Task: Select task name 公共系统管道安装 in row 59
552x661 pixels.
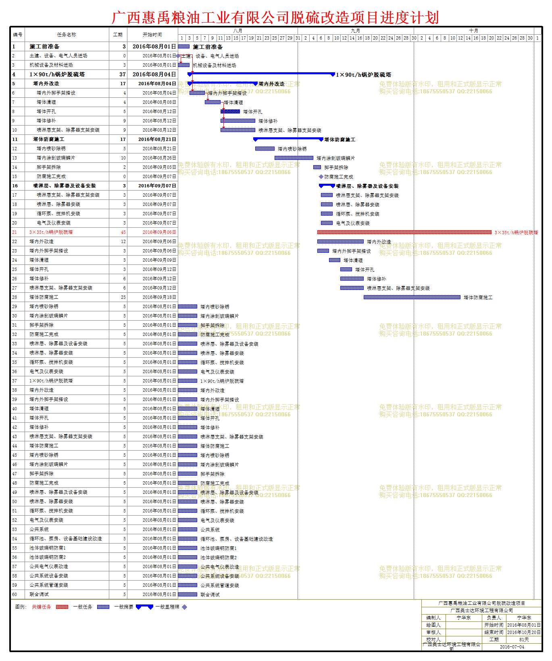Action: coord(49,585)
